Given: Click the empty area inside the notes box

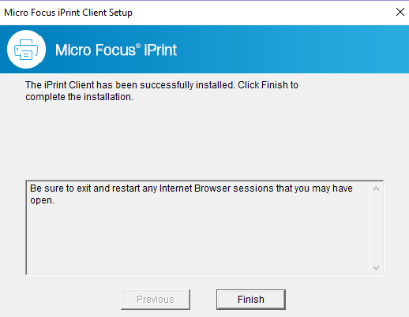Looking at the screenshot, I should tap(197, 239).
